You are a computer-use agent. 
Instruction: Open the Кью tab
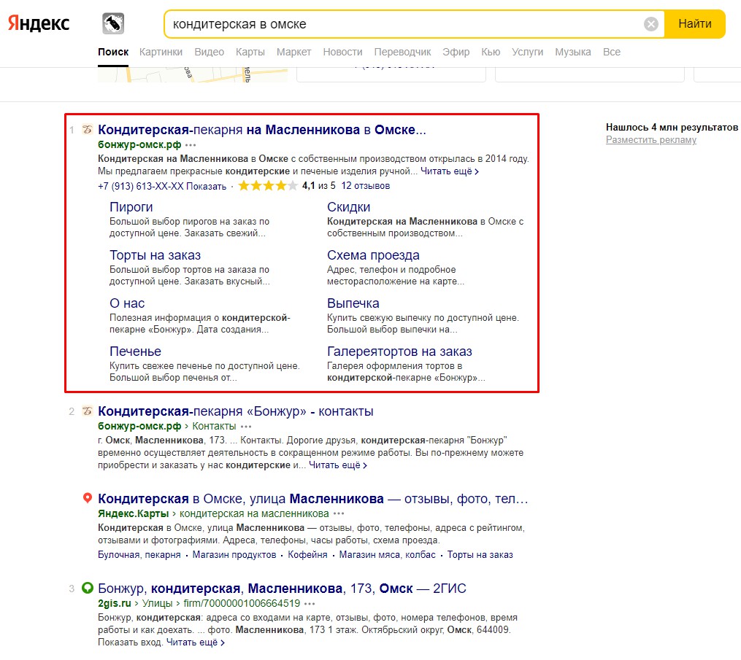click(x=491, y=52)
